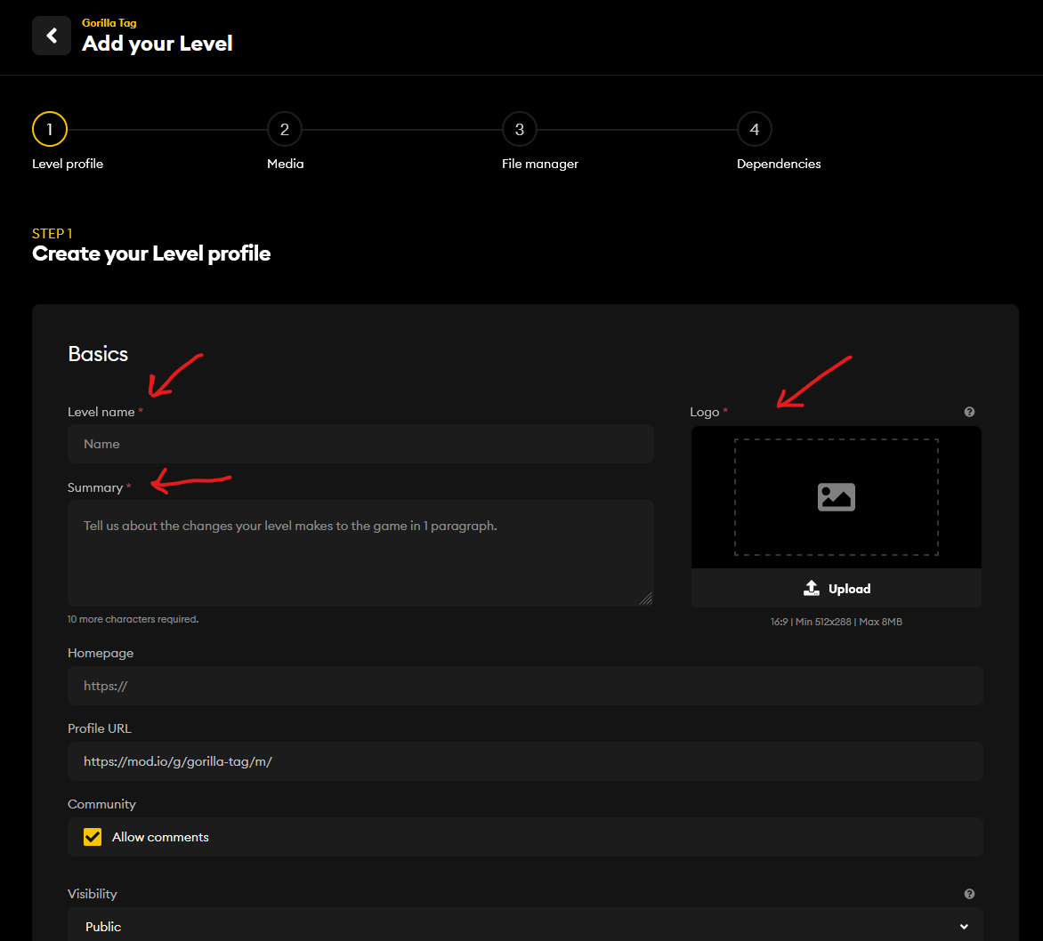This screenshot has width=1043, height=941.
Task: Focus the Summary text area
Action: coord(360,552)
